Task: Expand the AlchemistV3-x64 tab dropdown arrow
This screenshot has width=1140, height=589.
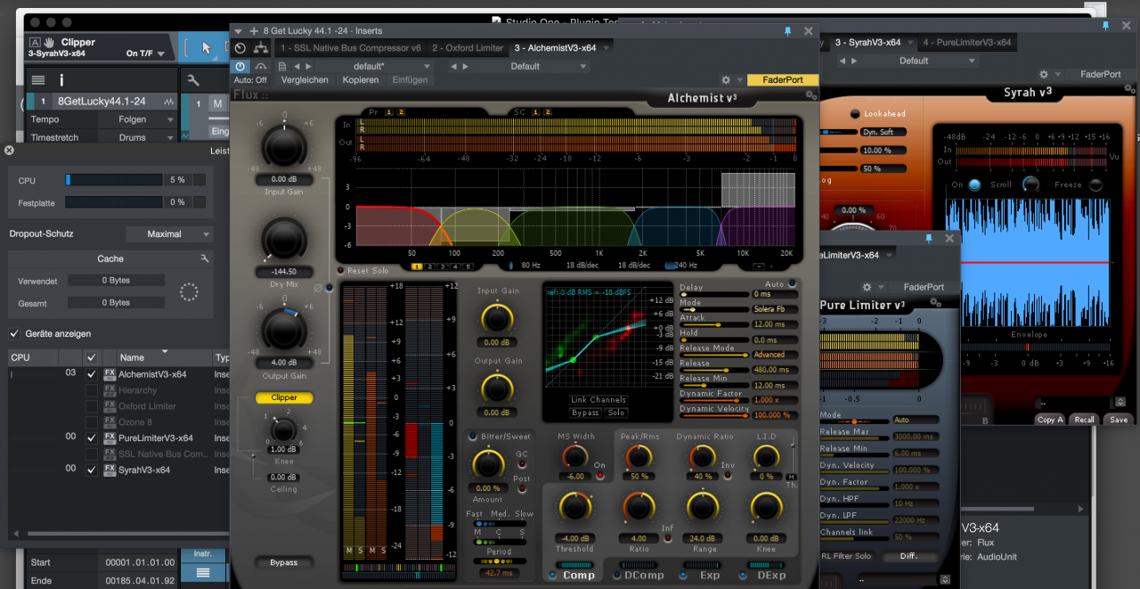Action: pos(607,48)
